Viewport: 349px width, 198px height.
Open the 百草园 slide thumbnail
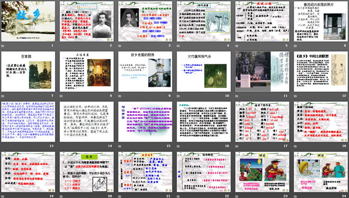[28, 72]
